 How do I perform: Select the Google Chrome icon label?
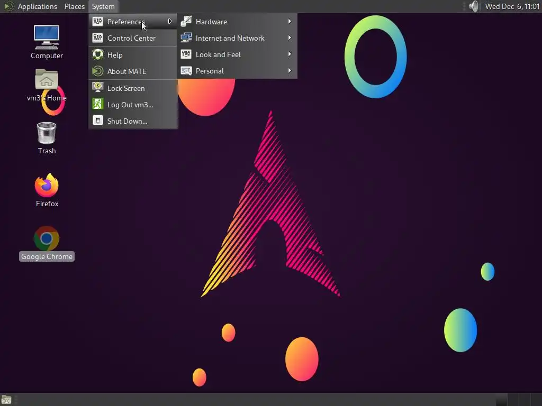click(x=47, y=256)
